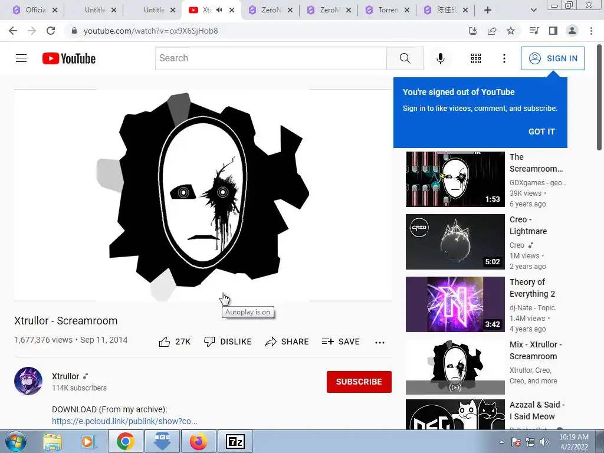Select Creo - Lightmare video title
Viewport: 604px width, 453px height.
(x=528, y=225)
